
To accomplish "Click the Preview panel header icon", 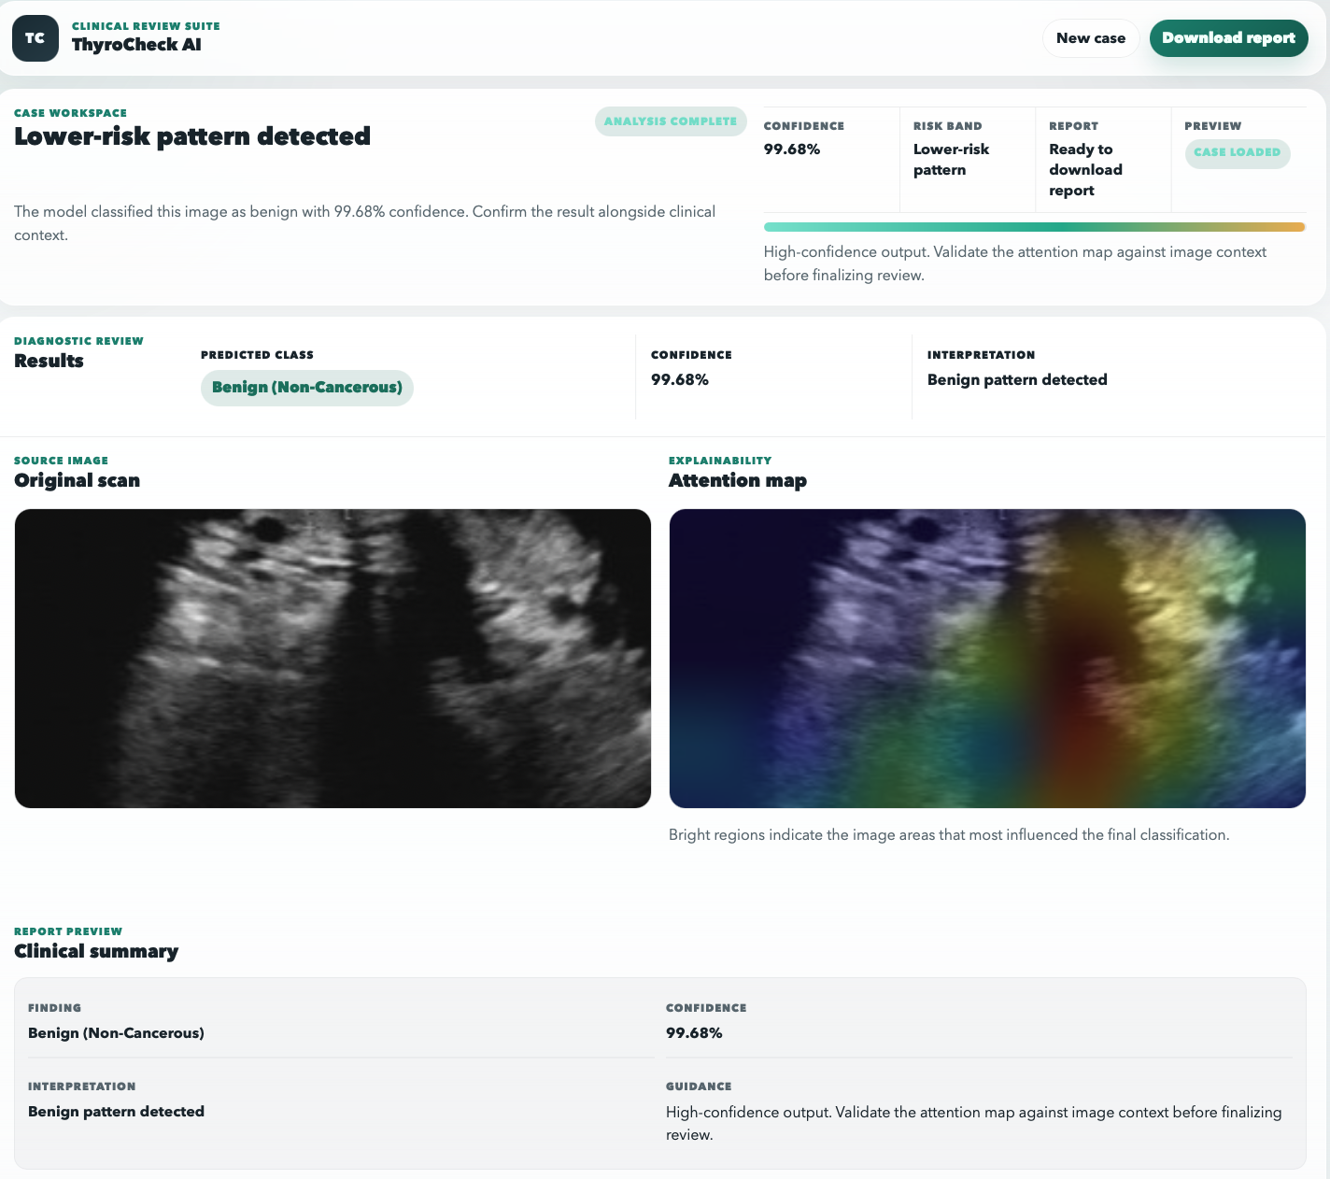I will tap(1213, 125).
